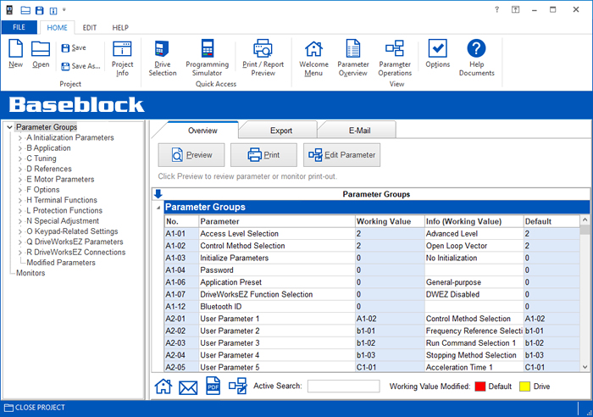Screen dimensions: 593x417
Task: Click the Preview button
Action: 191,155
